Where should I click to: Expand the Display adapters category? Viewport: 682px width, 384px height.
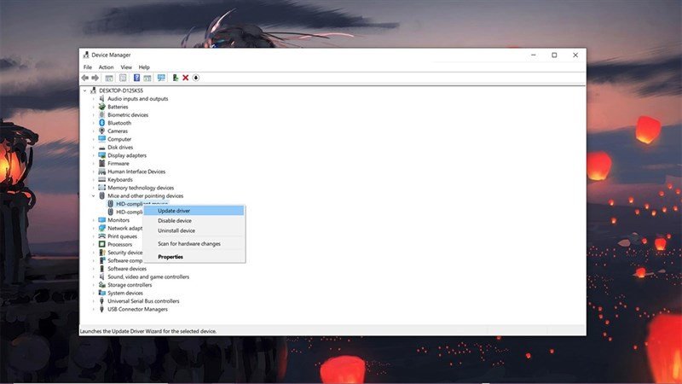[93, 155]
